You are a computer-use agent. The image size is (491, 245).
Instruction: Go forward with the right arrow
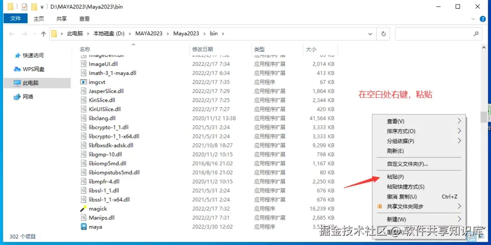click(x=25, y=34)
